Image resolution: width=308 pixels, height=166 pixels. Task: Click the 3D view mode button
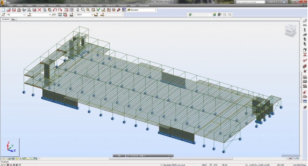tap(119, 156)
